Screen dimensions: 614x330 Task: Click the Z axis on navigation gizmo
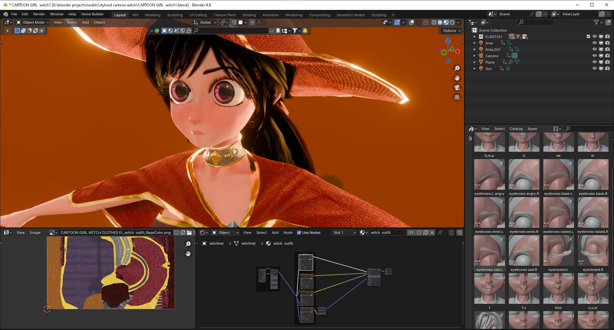[448, 41]
